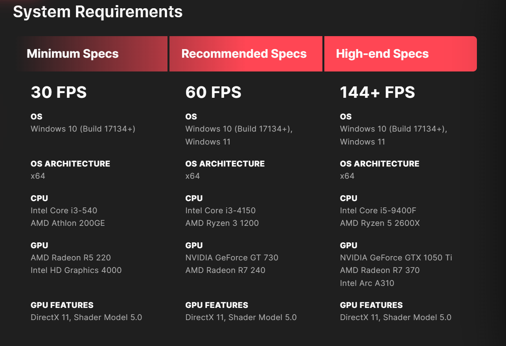Select the AMD Radeon R5 220 text
Screen dimensions: 506x346
(x=71, y=258)
